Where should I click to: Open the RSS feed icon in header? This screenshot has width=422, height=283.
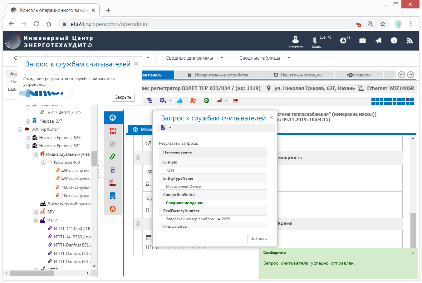(410, 41)
